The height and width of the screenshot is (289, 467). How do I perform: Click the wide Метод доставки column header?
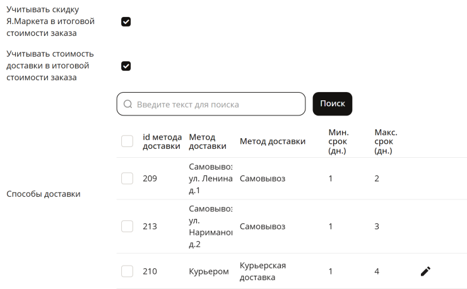273,141
